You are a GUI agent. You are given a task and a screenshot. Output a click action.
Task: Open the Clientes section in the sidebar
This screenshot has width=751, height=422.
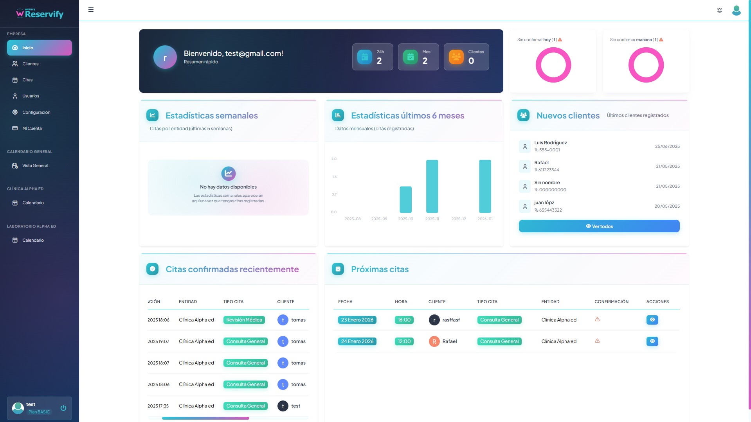click(31, 63)
